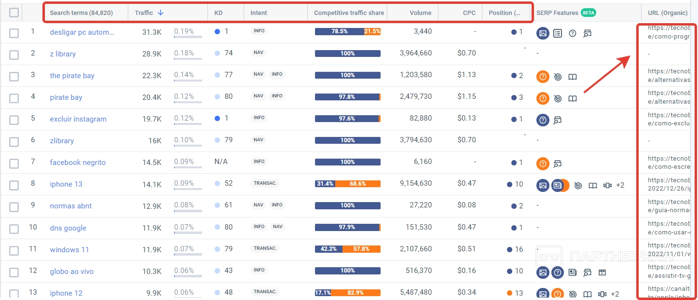Screen dimensions: 698x300
Task: Click the Intent column header
Action: point(259,13)
